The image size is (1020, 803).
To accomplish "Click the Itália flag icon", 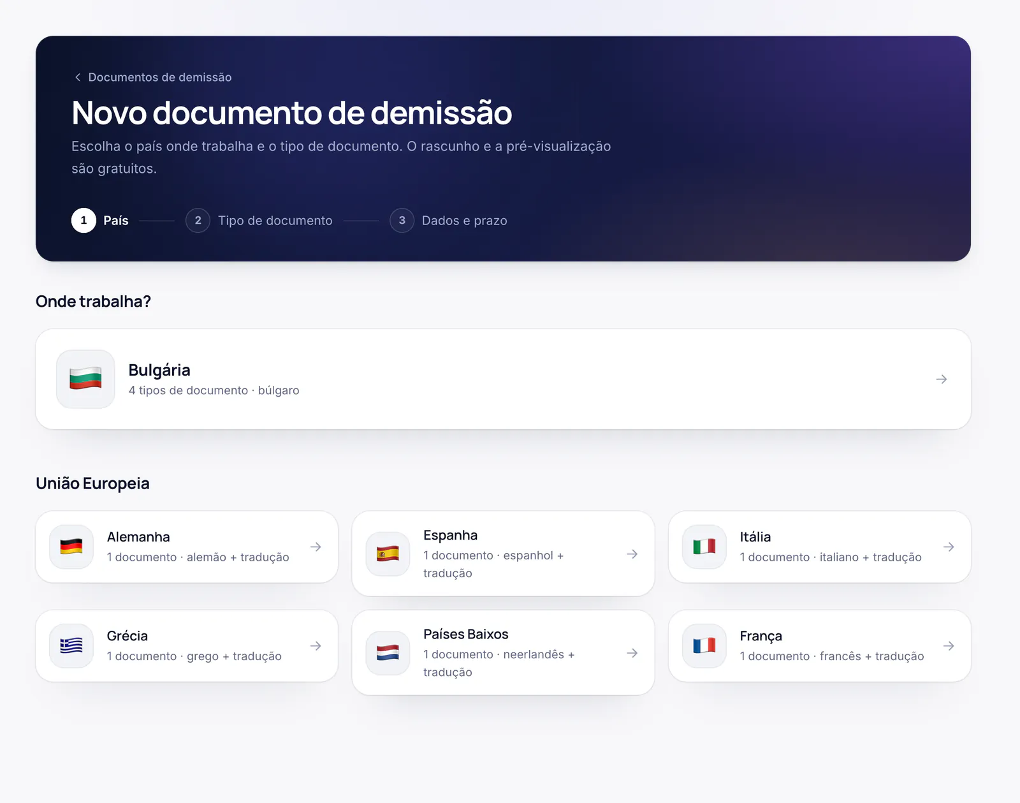I will click(x=704, y=547).
